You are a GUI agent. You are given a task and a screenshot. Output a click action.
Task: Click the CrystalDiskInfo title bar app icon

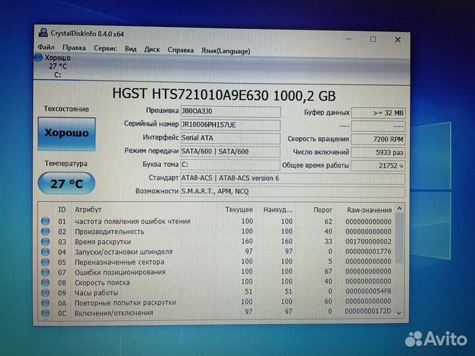point(43,33)
